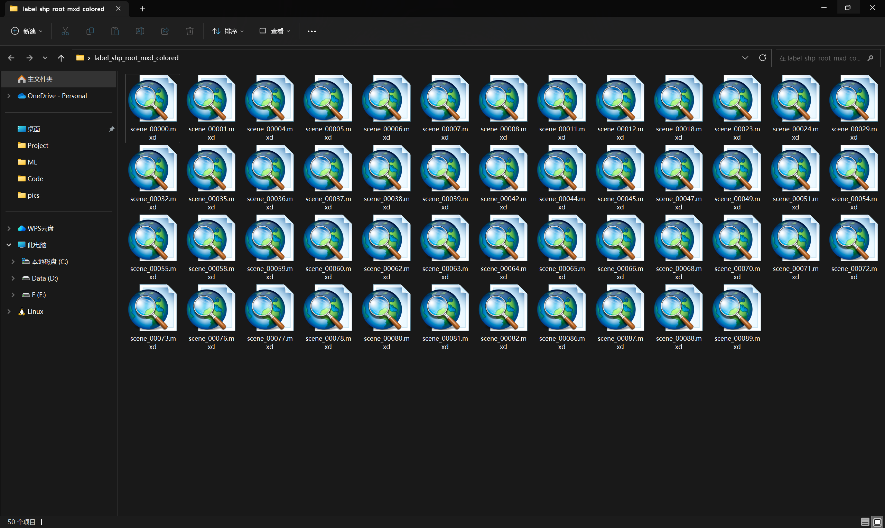Select the scene_00012.mxd file
The width and height of the screenshot is (885, 528).
point(620,108)
